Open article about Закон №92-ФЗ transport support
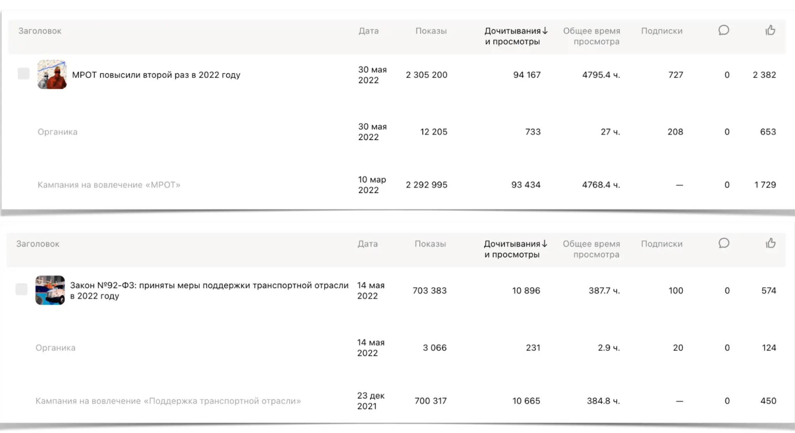 209,290
